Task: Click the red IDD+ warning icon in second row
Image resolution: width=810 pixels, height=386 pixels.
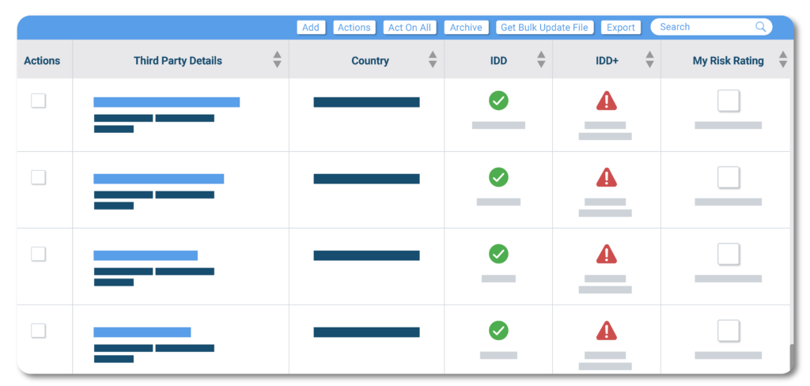Action: point(606,177)
